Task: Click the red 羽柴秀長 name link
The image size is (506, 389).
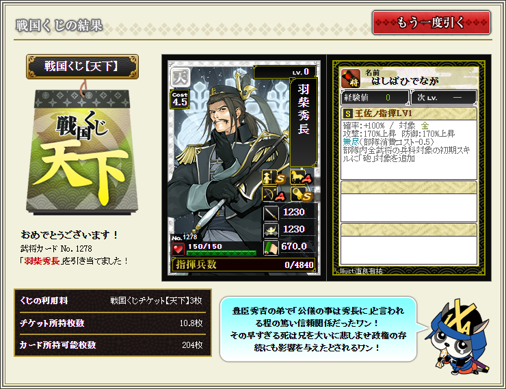Action: (42, 260)
